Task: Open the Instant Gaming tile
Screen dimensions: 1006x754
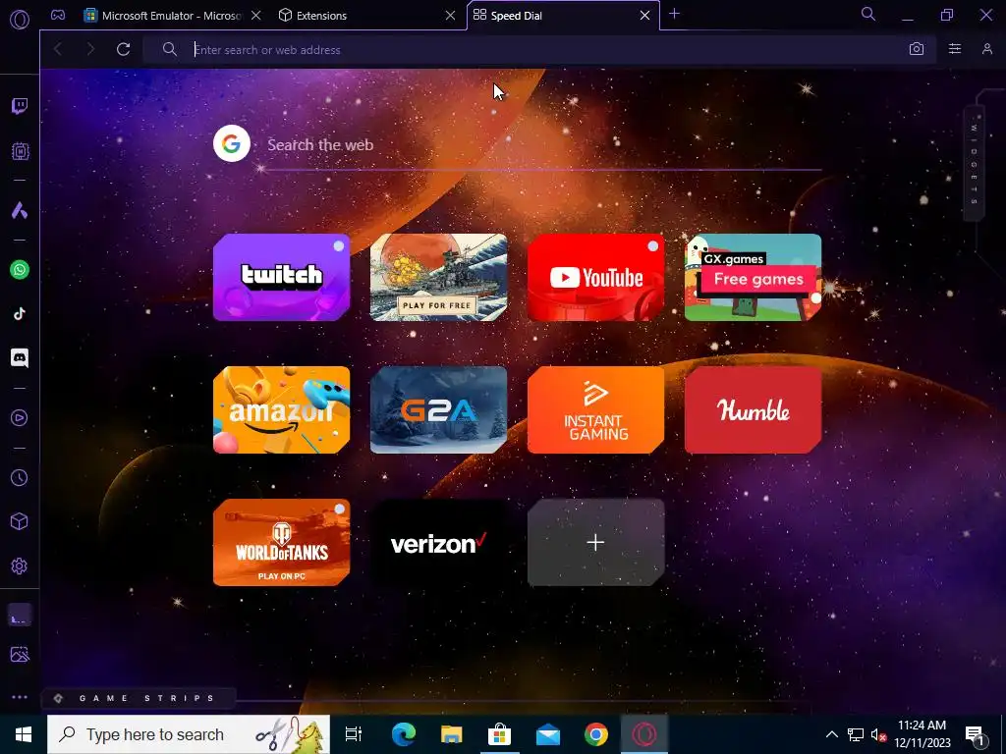Action: pos(595,409)
